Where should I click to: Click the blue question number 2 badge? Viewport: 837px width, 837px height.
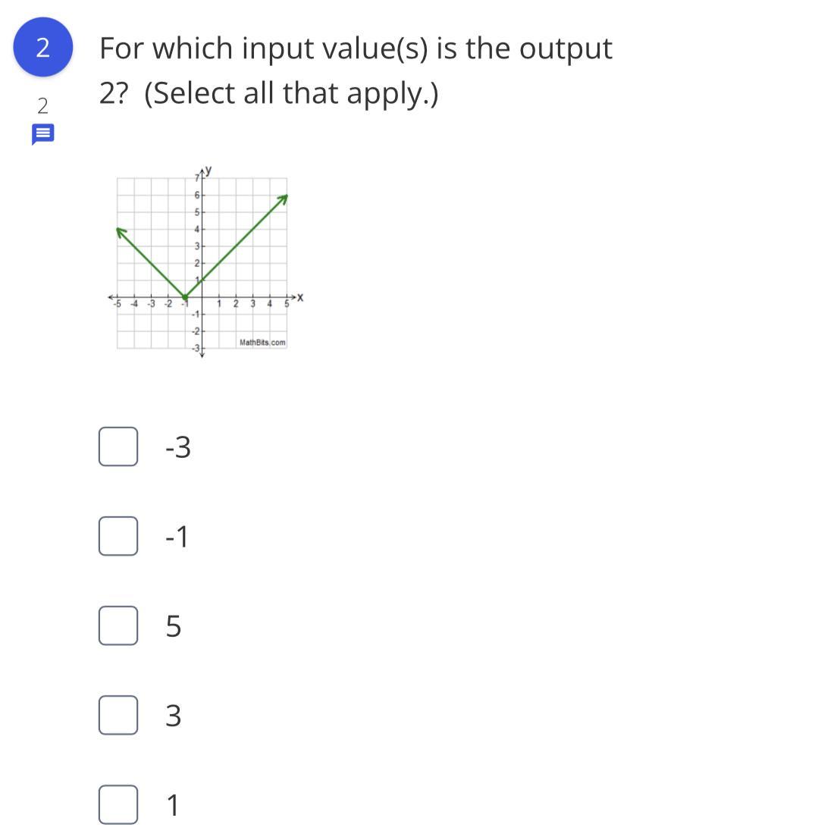pos(42,47)
